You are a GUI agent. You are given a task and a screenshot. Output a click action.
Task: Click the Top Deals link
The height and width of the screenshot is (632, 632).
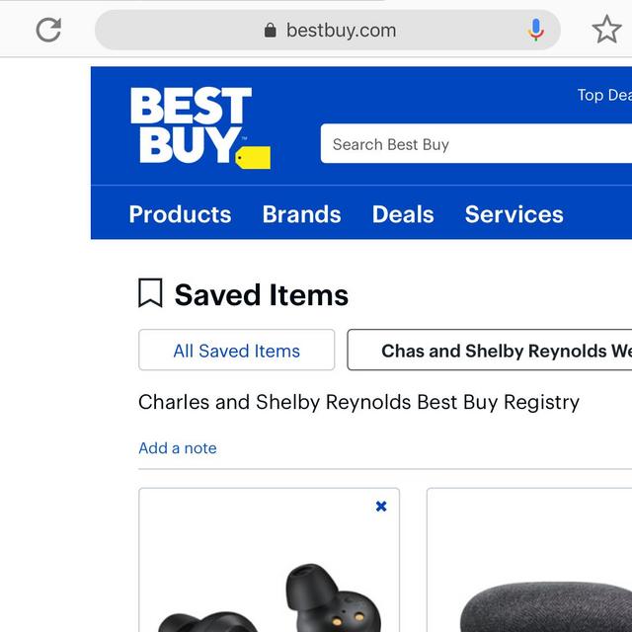(x=604, y=95)
